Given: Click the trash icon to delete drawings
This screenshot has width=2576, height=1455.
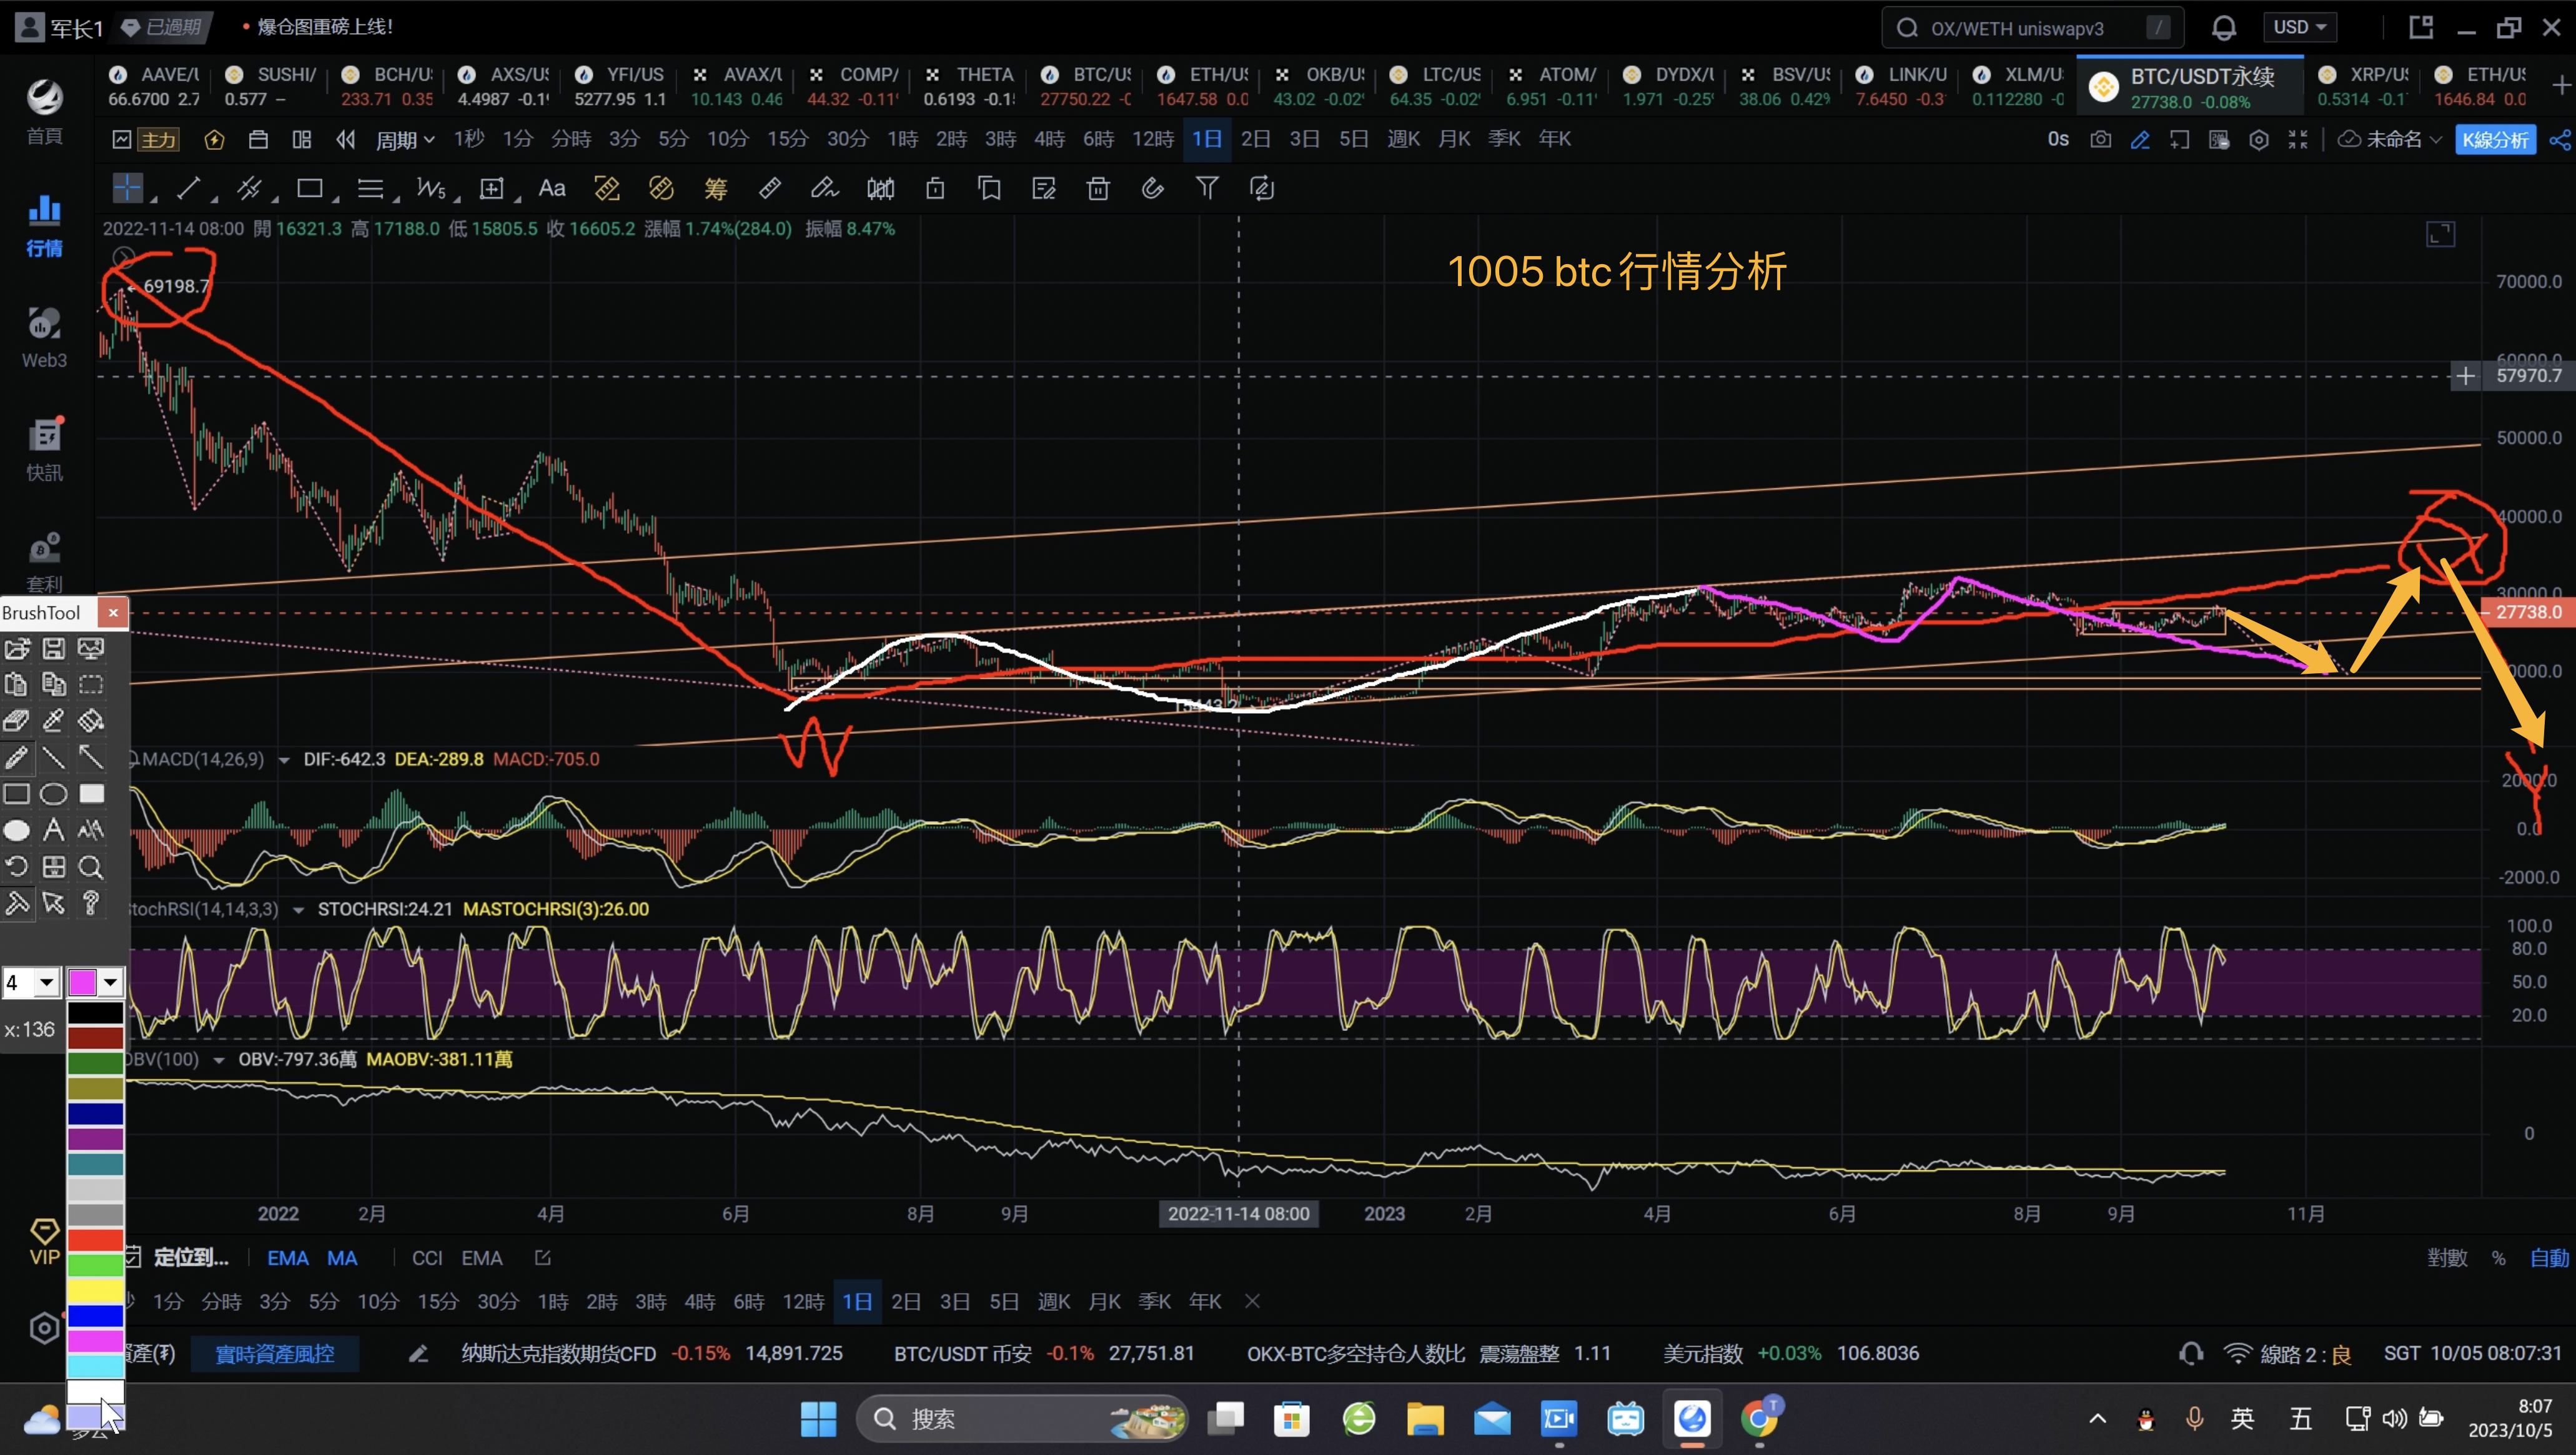Looking at the screenshot, I should (1098, 188).
